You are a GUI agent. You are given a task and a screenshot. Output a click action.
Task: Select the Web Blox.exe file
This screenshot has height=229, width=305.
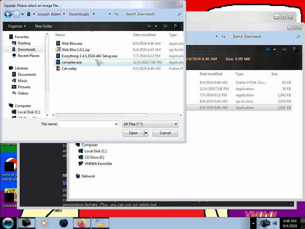[x=72, y=44]
